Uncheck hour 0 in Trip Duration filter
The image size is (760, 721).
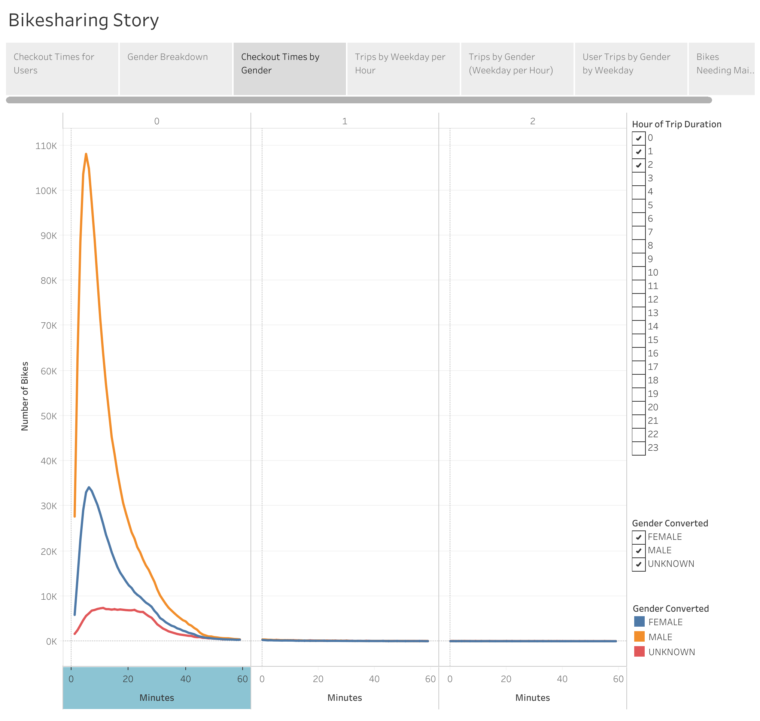pyautogui.click(x=639, y=138)
